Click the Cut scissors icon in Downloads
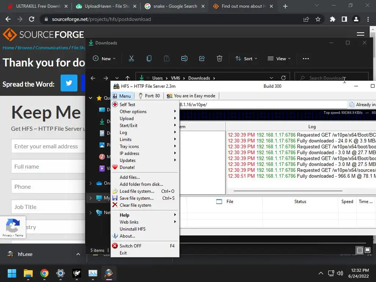 (131, 58)
